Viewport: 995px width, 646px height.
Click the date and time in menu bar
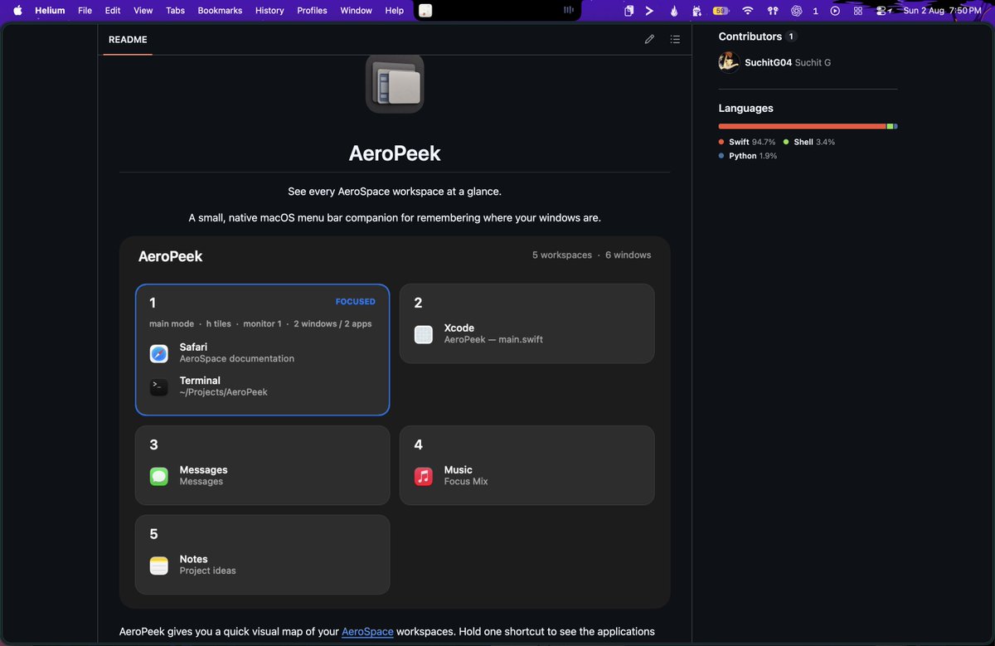[943, 11]
